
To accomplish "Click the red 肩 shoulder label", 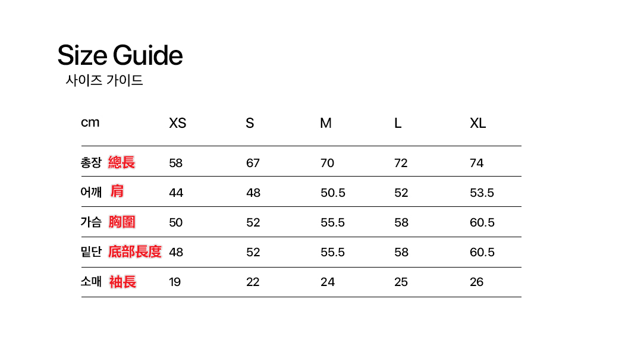I will [117, 191].
